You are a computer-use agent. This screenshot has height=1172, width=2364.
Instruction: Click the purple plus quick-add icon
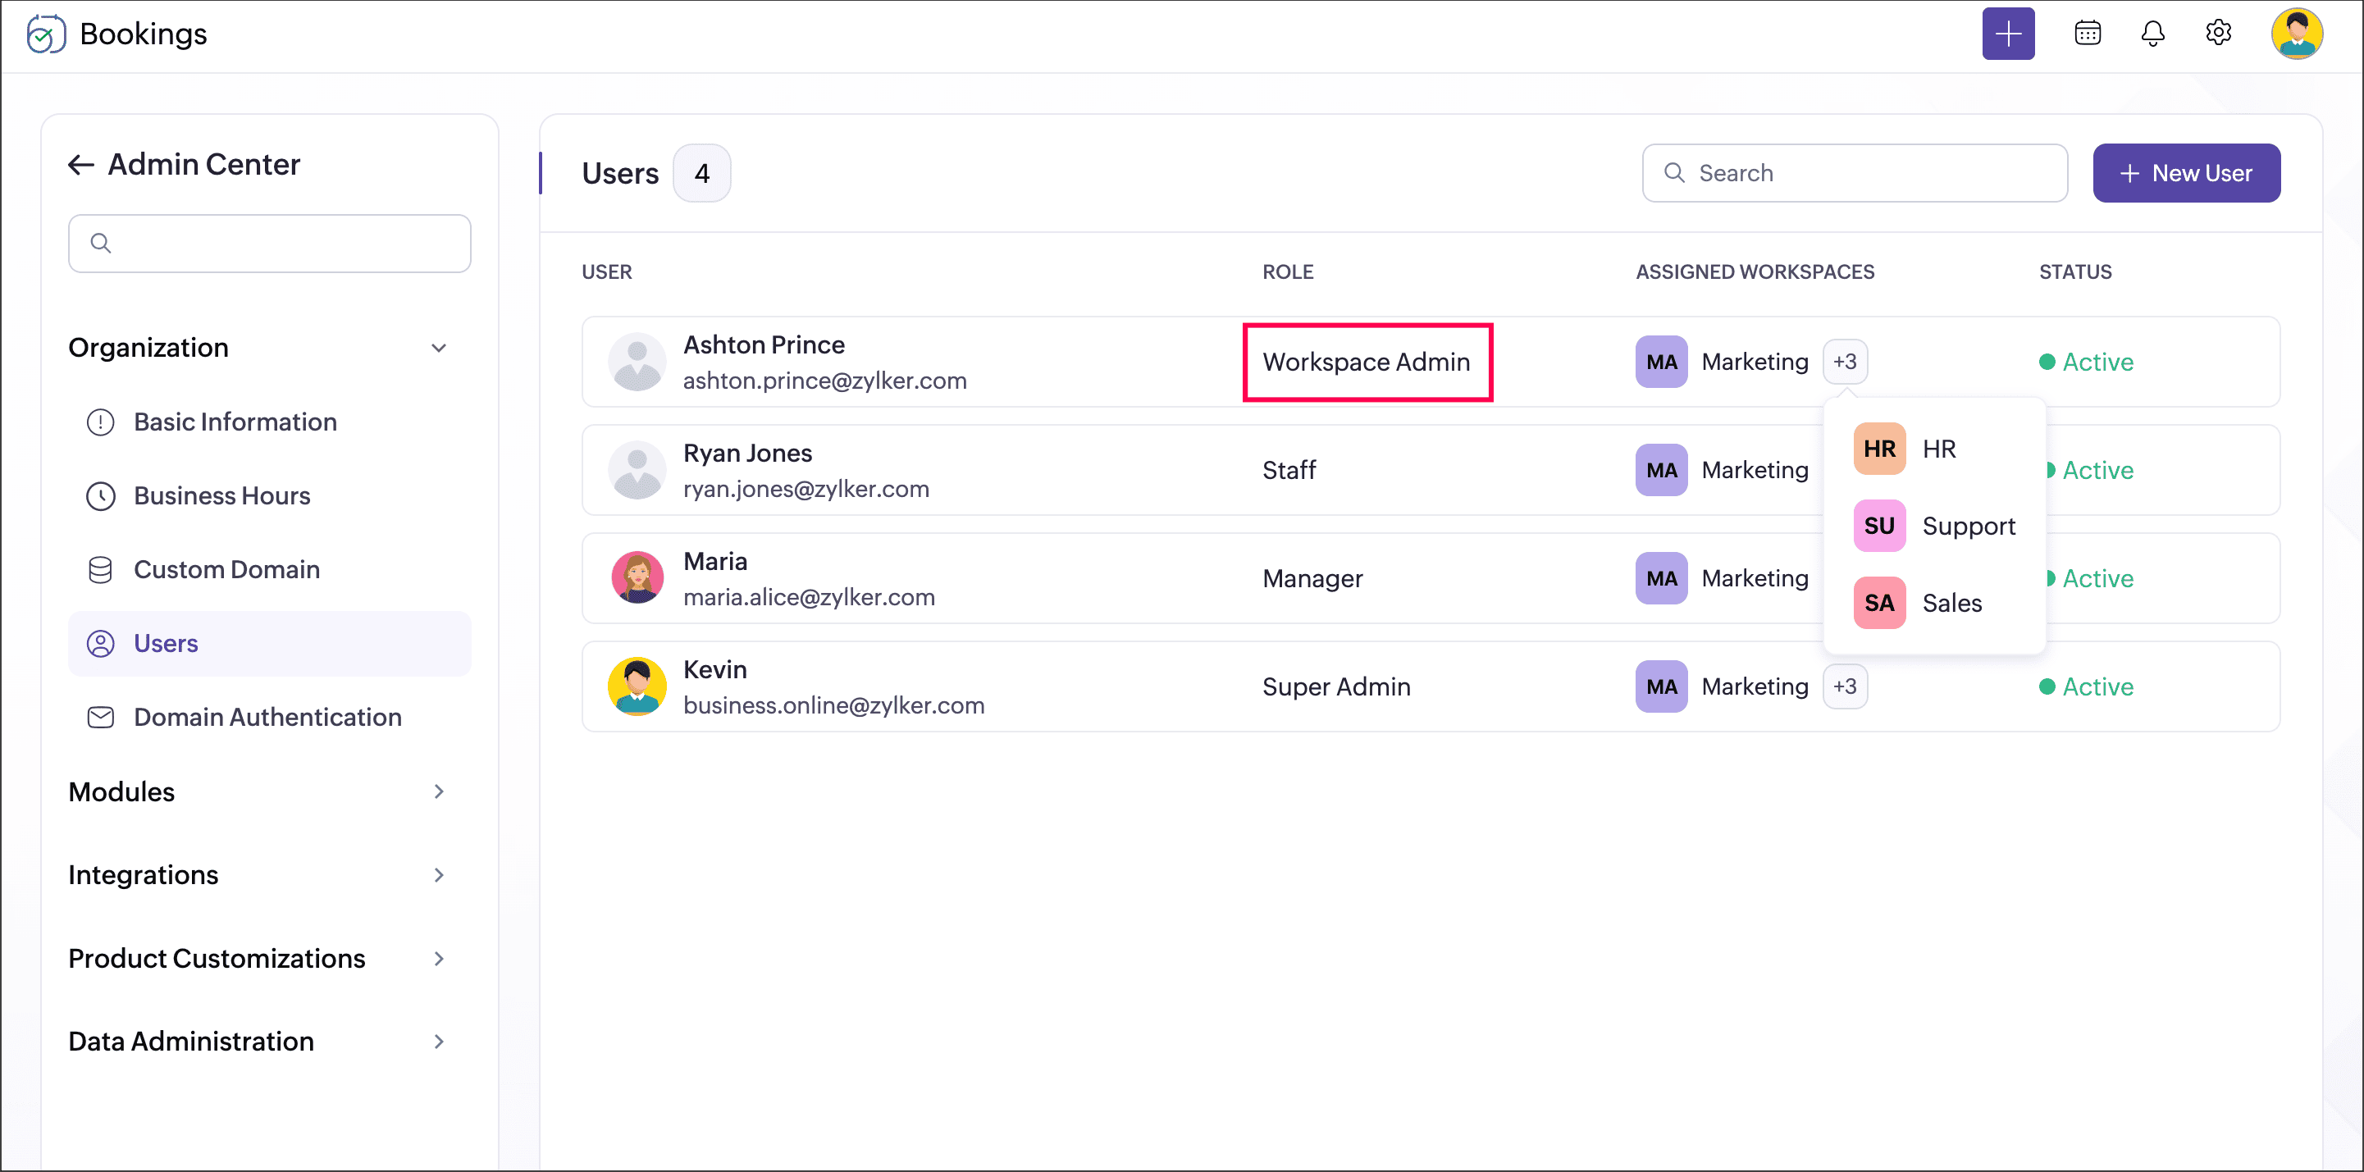coord(2008,34)
